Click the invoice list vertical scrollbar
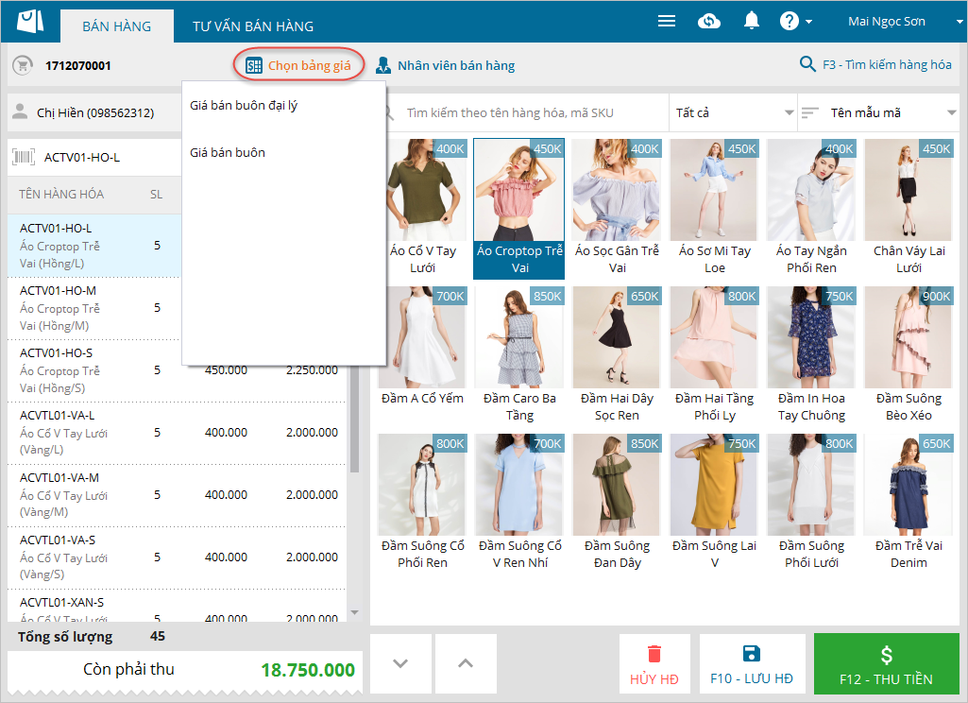This screenshot has width=968, height=703. 354,420
